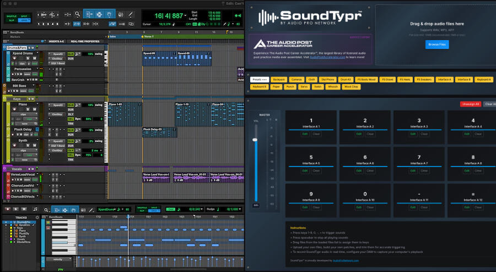496x272 pixels.
Task: Select the Backpack preset
Action: [x=279, y=80]
